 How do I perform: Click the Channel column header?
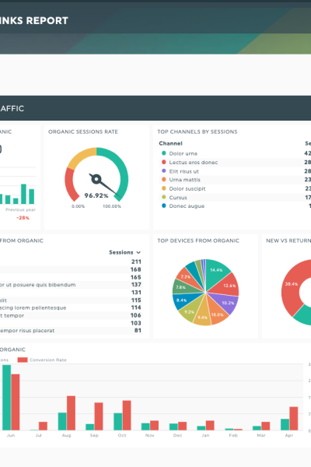(x=170, y=143)
